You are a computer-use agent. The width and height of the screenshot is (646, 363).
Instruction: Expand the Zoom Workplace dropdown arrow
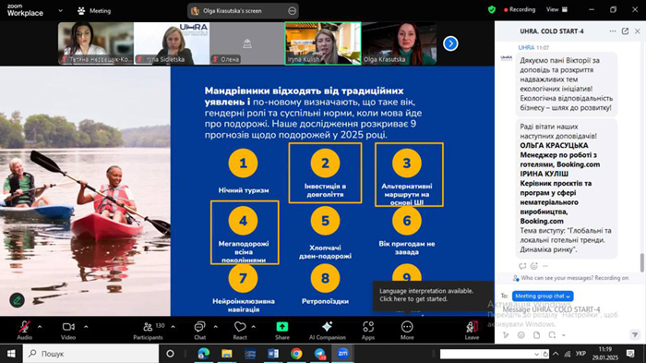point(61,11)
